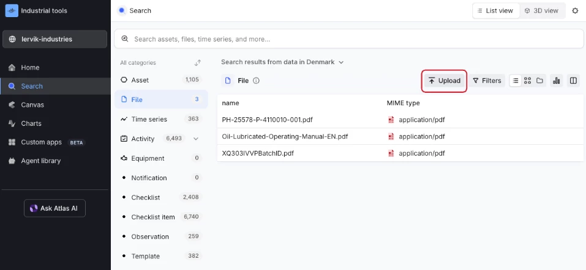
Task: Click the category sort arrows icon
Action: click(x=198, y=62)
